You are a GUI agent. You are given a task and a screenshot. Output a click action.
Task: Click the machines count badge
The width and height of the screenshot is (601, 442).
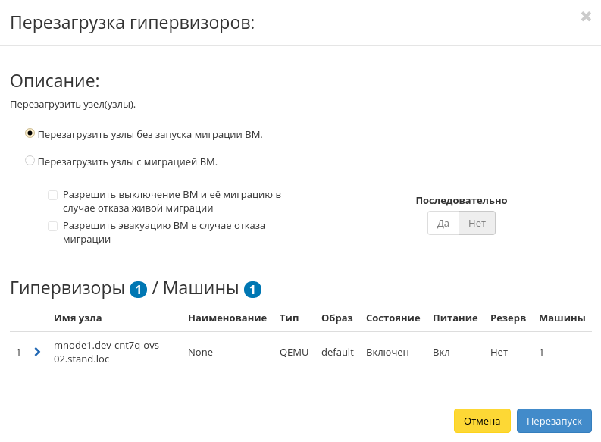[x=252, y=290]
